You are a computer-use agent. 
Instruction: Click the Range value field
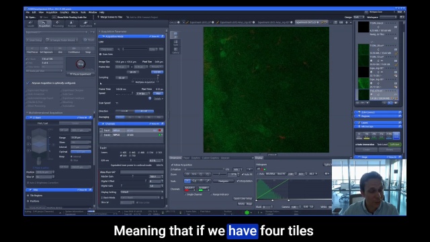(x=81, y=138)
